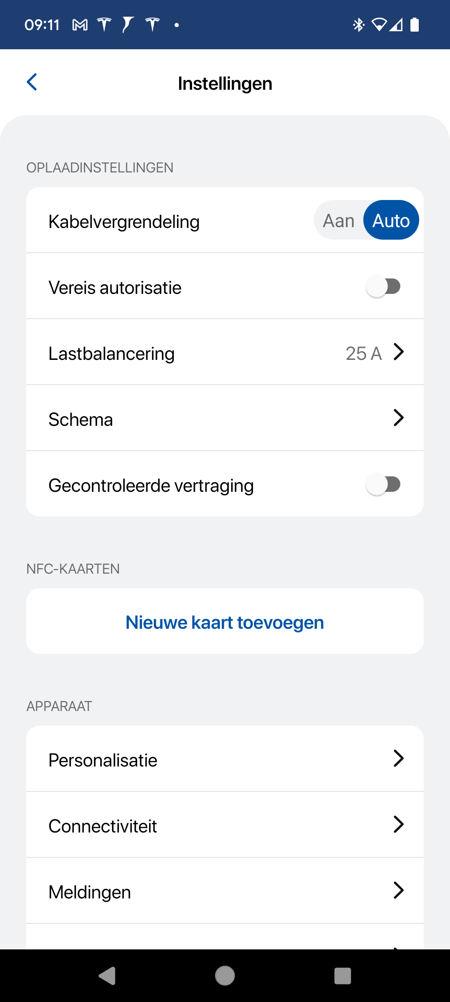Open Lastbalancering via its chevron

(399, 352)
